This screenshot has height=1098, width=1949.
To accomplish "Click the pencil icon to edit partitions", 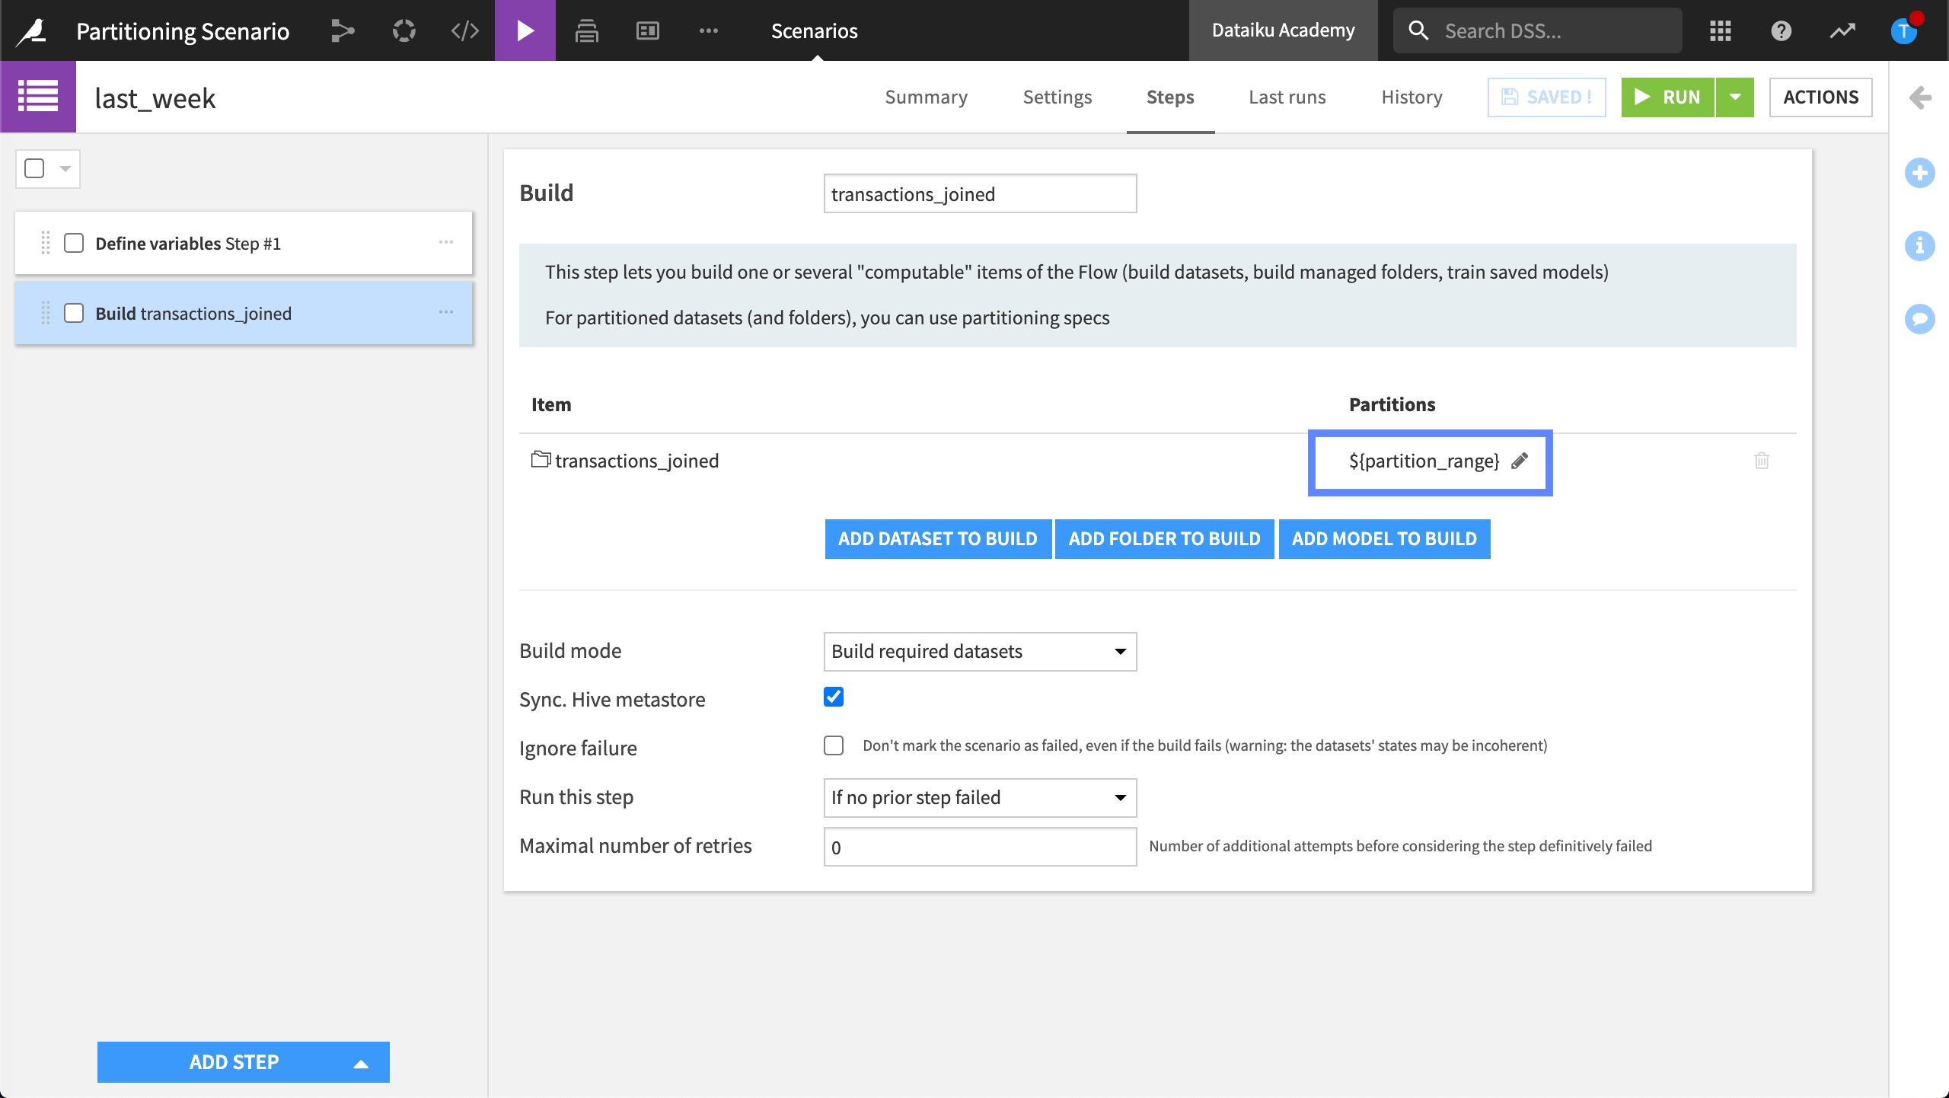I will (x=1520, y=461).
